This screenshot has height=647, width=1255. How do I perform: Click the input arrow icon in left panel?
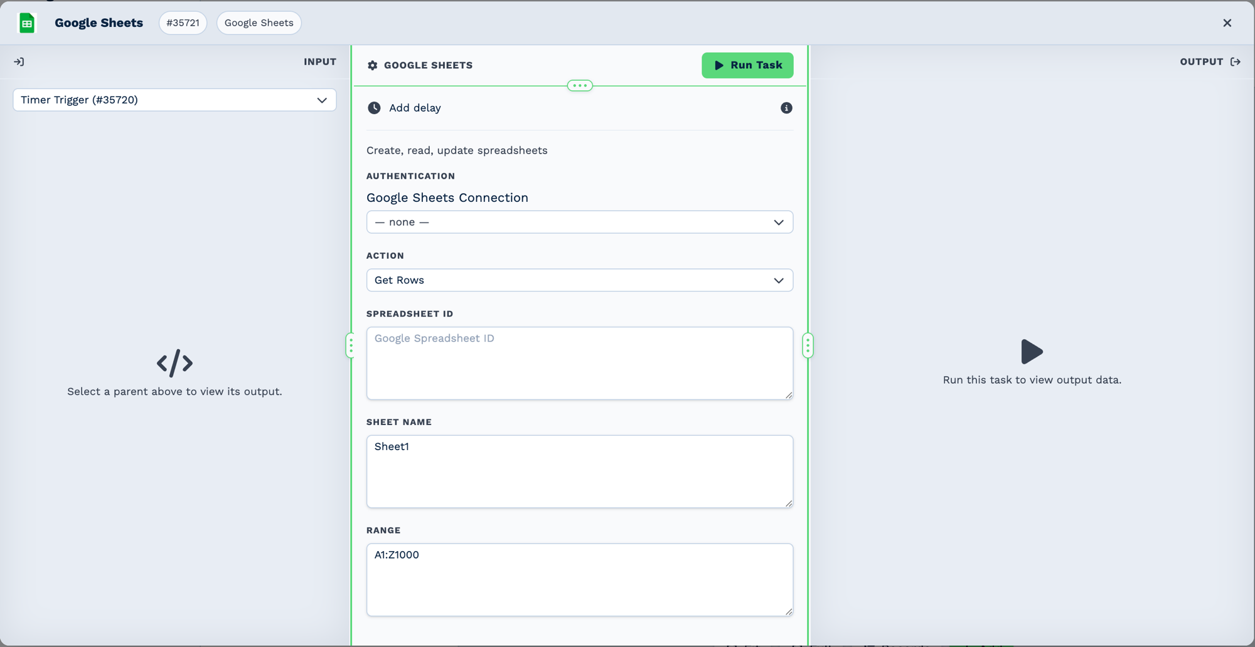(x=19, y=61)
